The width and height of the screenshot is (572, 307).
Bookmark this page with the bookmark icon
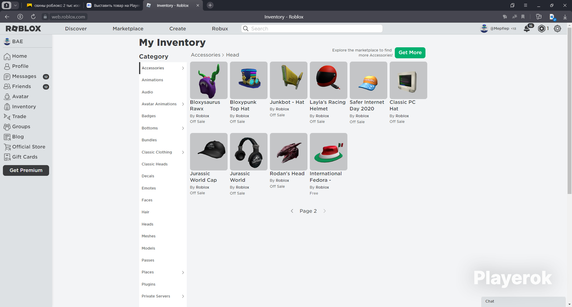523,17
